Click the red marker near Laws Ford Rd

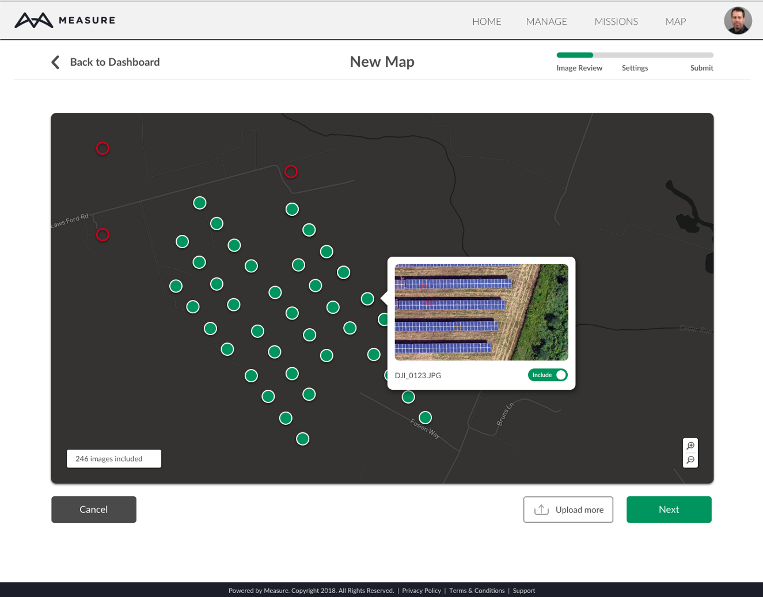[103, 235]
